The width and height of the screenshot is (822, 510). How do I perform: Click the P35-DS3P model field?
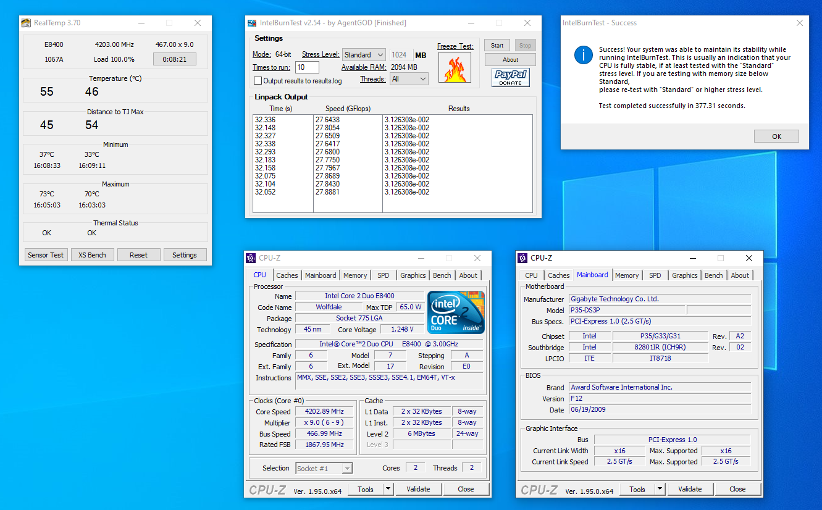pos(627,310)
